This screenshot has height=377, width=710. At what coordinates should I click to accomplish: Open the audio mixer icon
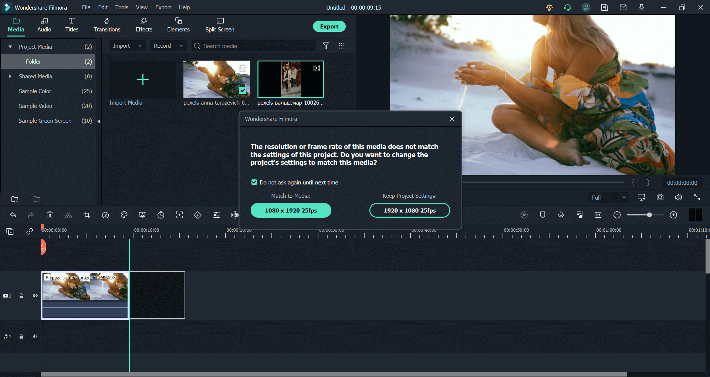pyautogui.click(x=579, y=215)
